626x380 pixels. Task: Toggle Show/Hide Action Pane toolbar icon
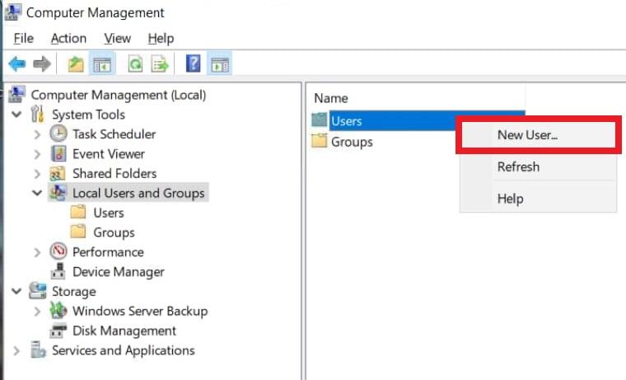pos(220,64)
